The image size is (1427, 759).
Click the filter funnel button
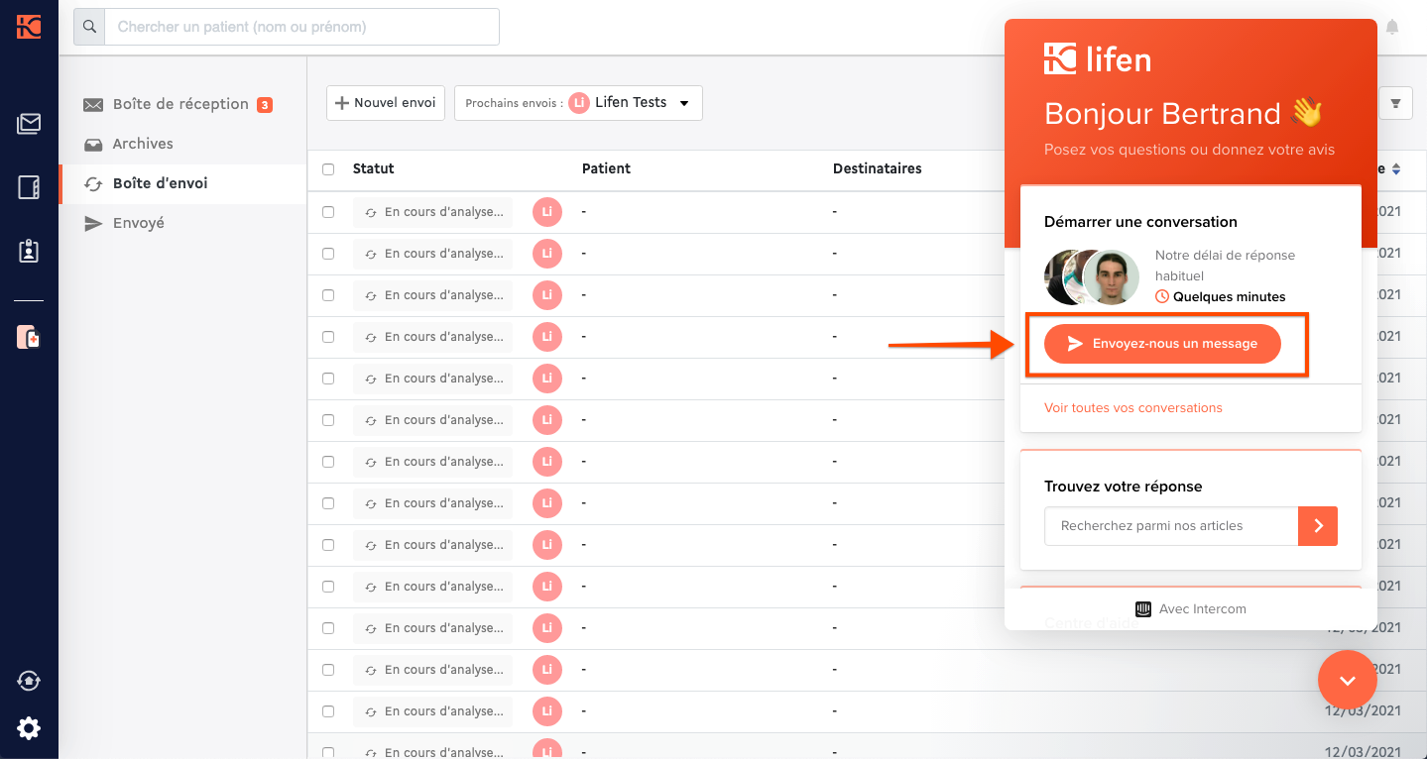click(1396, 103)
